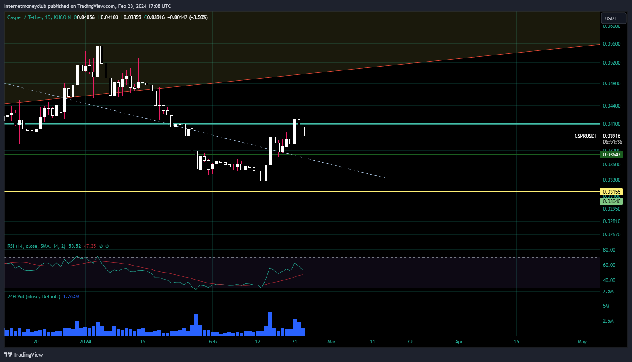Click the 06:51:36 countdown timer
Image resolution: width=632 pixels, height=362 pixels.
click(x=612, y=142)
